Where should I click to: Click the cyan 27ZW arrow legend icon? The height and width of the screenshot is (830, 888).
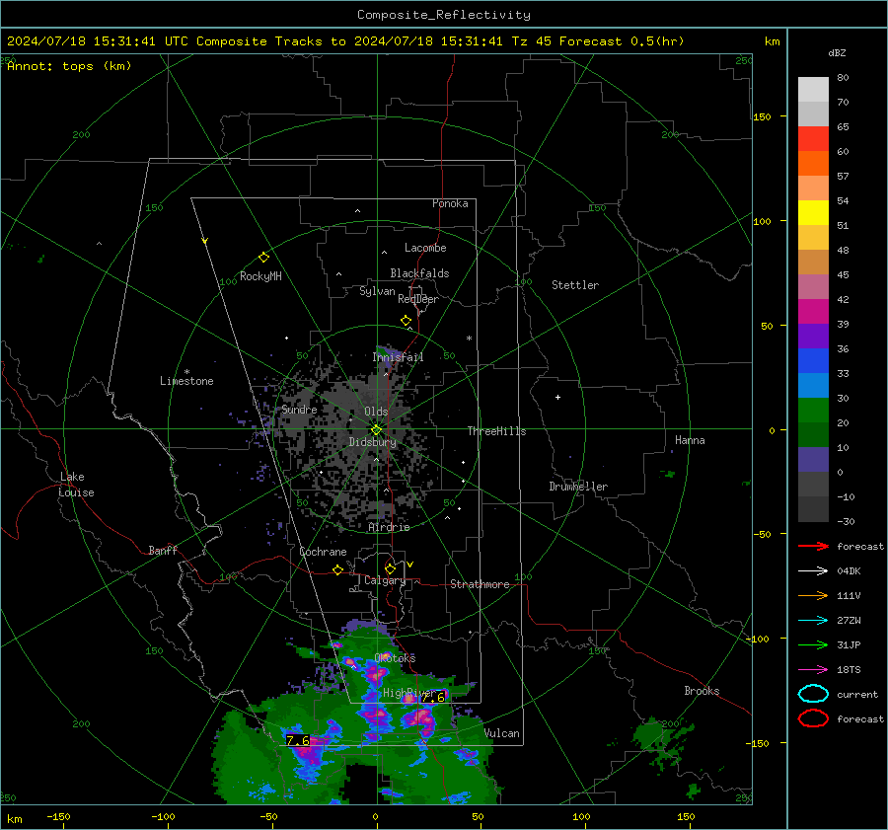813,620
